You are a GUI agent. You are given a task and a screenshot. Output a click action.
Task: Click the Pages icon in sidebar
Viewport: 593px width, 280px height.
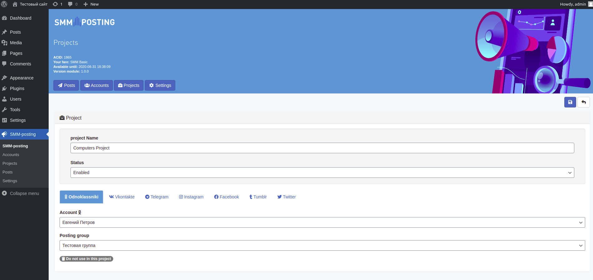(x=4, y=53)
